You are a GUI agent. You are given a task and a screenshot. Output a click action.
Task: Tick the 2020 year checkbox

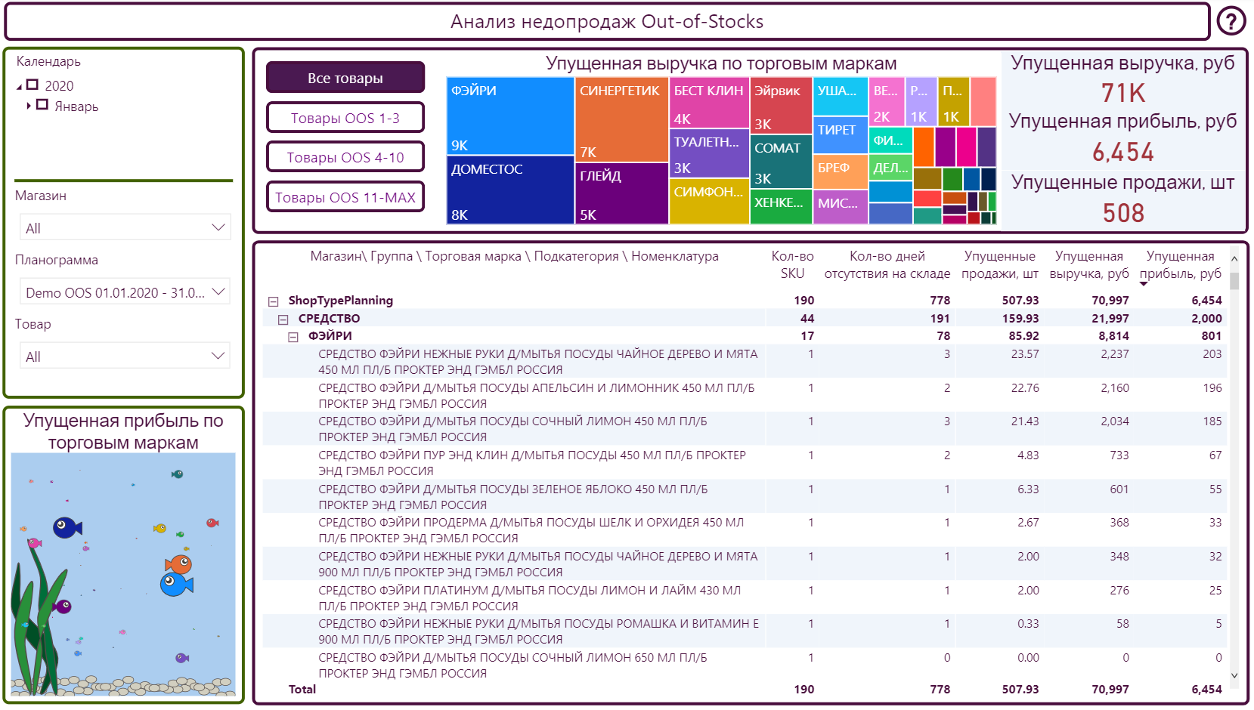[33, 85]
